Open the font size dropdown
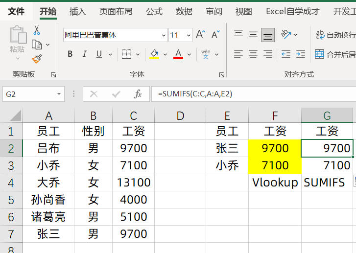Viewport: 356px width, 253px height. point(189,35)
